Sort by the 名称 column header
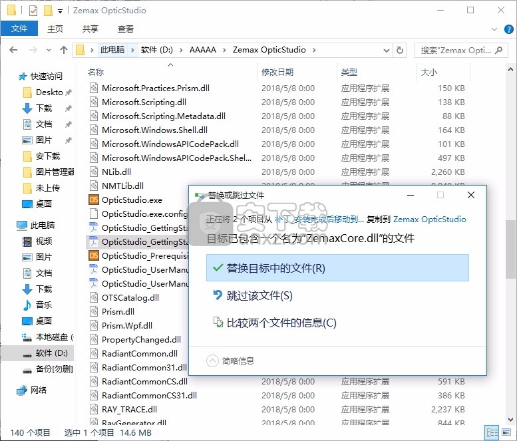 (x=96, y=73)
